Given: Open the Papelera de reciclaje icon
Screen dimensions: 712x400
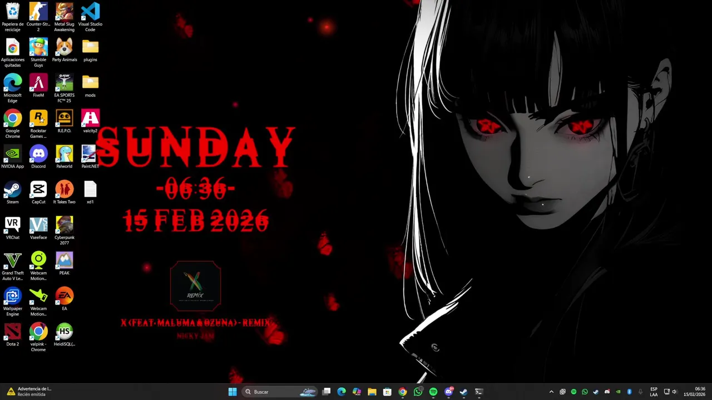Looking at the screenshot, I should point(12,17).
